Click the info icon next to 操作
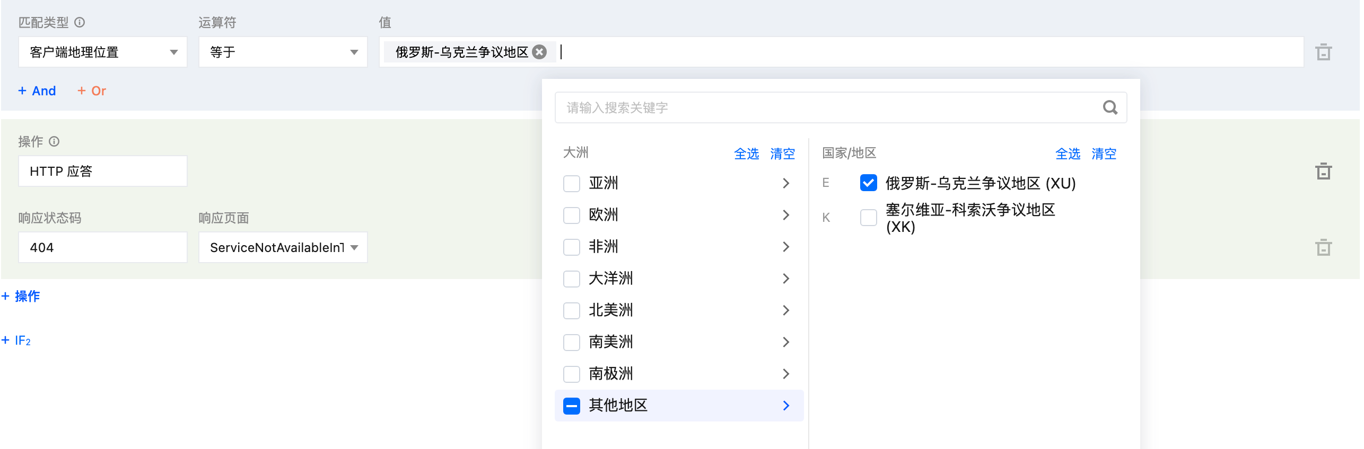 click(x=54, y=141)
